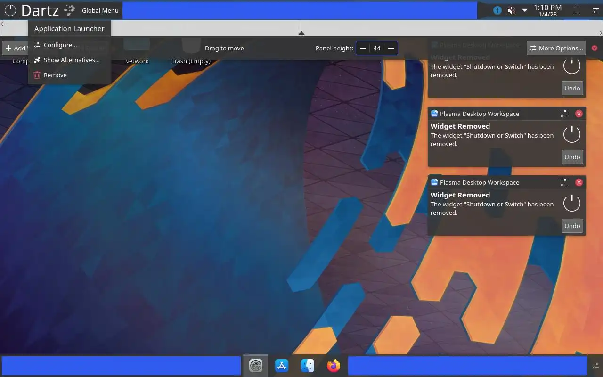Screen dimensions: 603x377
Task: Click the left blue spacer in the bottom dock
Action: pos(121,366)
